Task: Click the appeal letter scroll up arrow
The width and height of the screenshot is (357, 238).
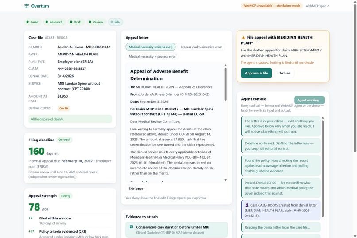Action: [225, 65]
